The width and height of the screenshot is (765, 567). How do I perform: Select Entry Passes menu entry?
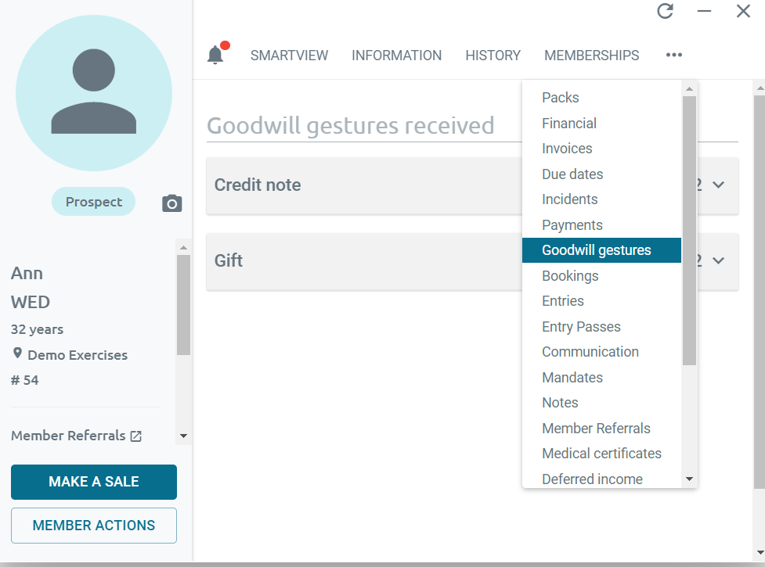coord(581,327)
